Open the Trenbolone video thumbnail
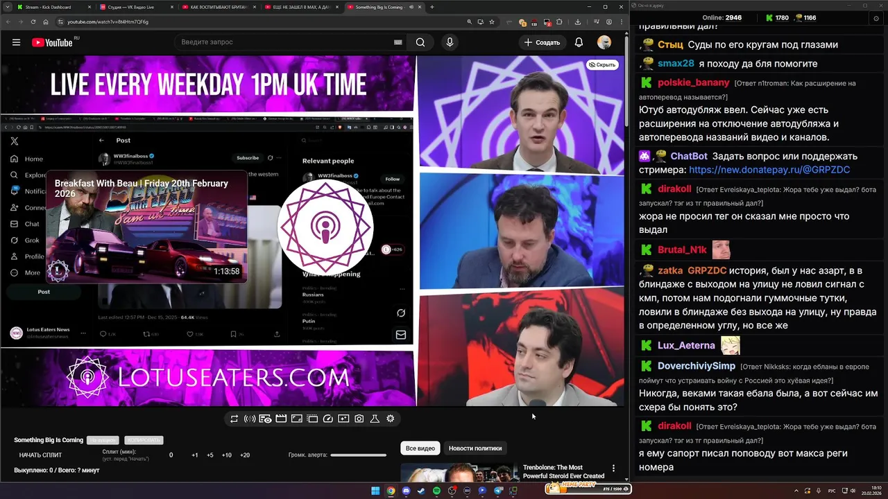The height and width of the screenshot is (499, 888). pos(459,473)
